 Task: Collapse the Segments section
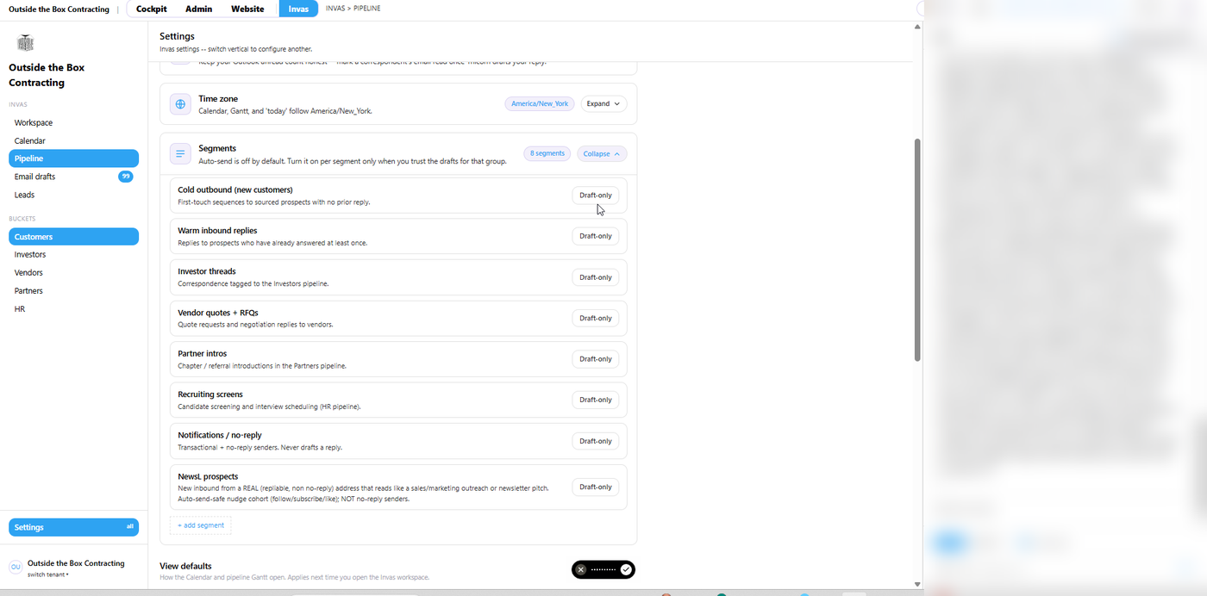pos(602,153)
